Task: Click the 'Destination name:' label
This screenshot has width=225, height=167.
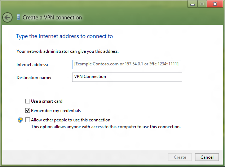Action: coord(34,78)
